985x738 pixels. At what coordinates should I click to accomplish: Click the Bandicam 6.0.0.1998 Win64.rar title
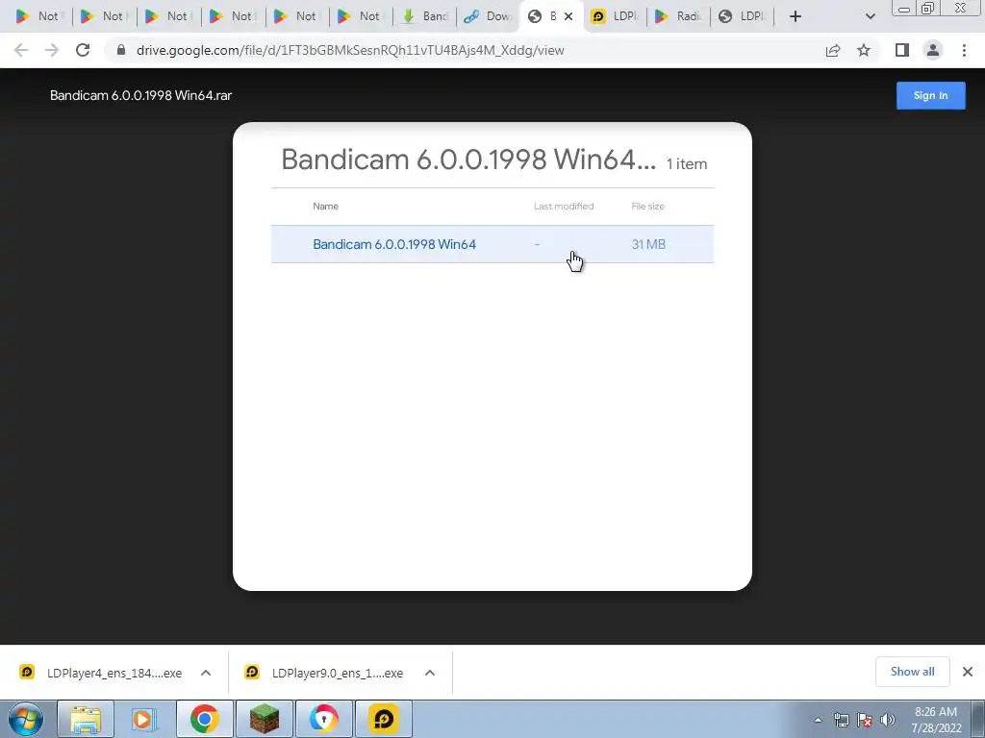pos(140,95)
